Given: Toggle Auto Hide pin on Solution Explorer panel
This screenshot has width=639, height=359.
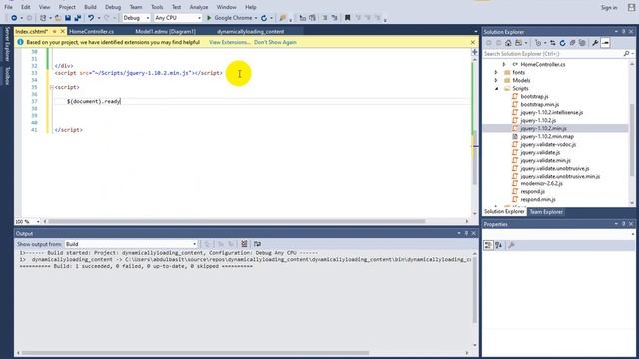Looking at the screenshot, I should (623, 32).
